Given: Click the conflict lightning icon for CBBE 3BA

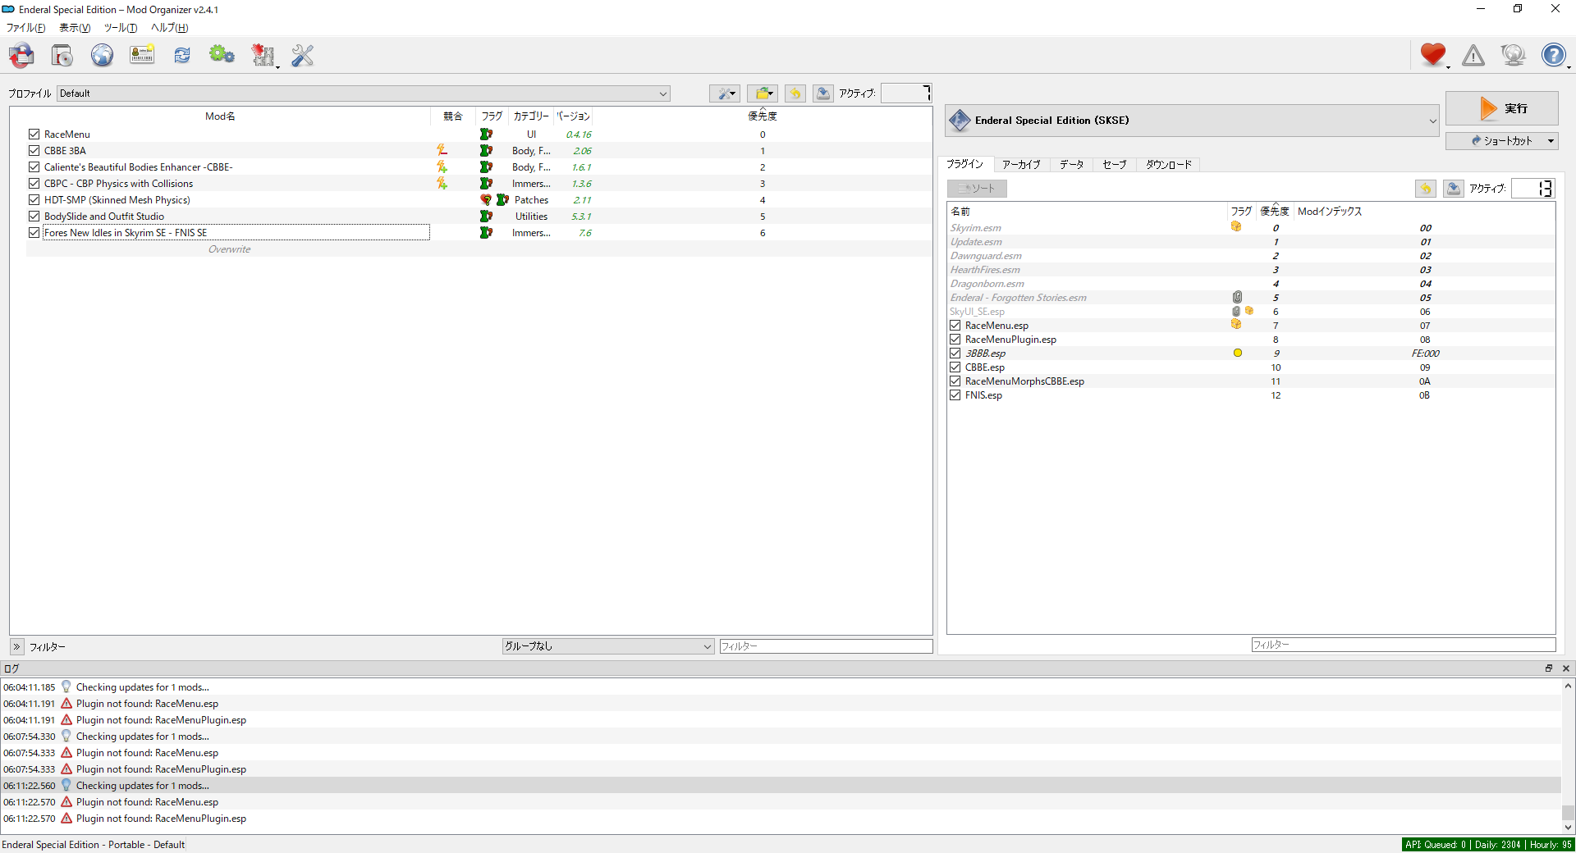Looking at the screenshot, I should pyautogui.click(x=442, y=150).
